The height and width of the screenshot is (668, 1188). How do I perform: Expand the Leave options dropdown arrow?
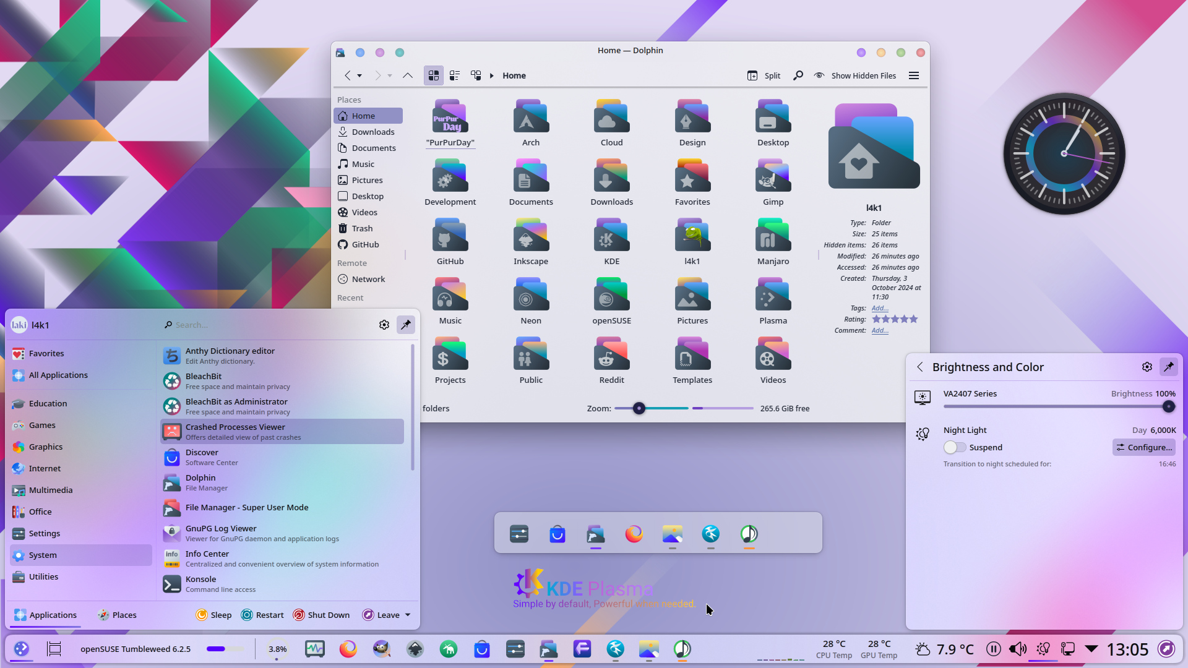pyautogui.click(x=408, y=615)
